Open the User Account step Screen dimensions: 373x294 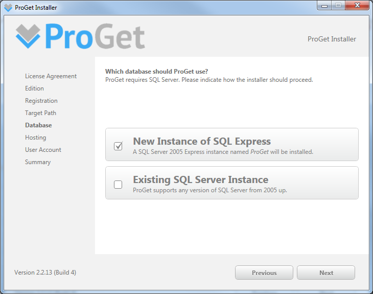point(43,150)
